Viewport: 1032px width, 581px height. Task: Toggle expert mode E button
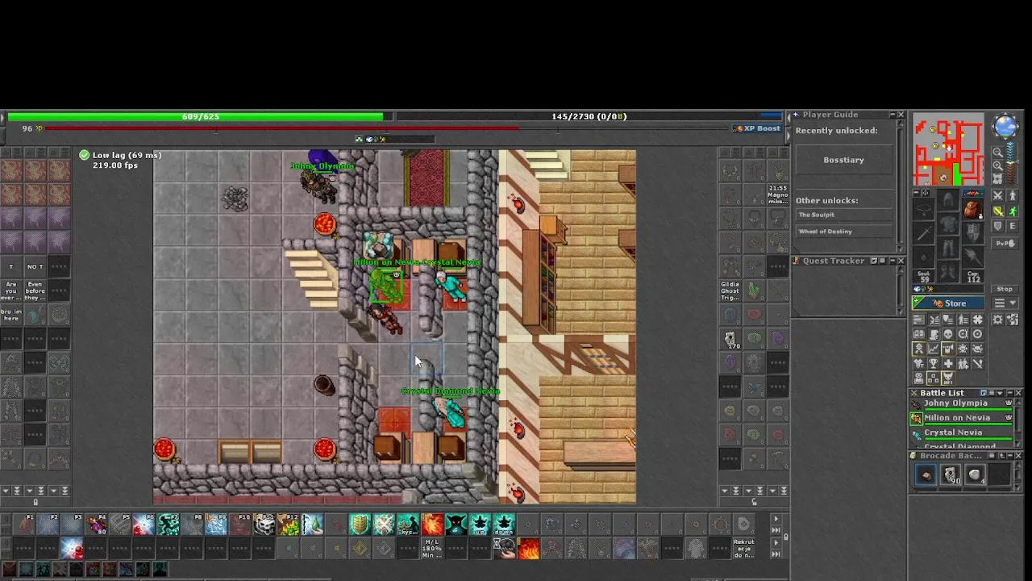[1012, 226]
